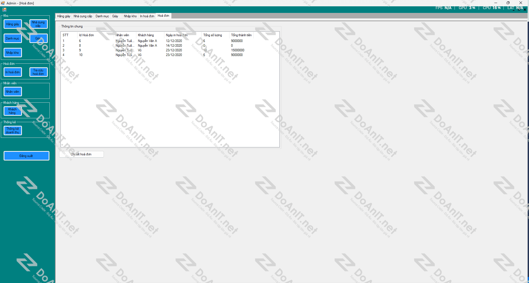This screenshot has width=529, height=283.
Task: Open the Khách hàng sidebar button
Action: tap(13, 111)
